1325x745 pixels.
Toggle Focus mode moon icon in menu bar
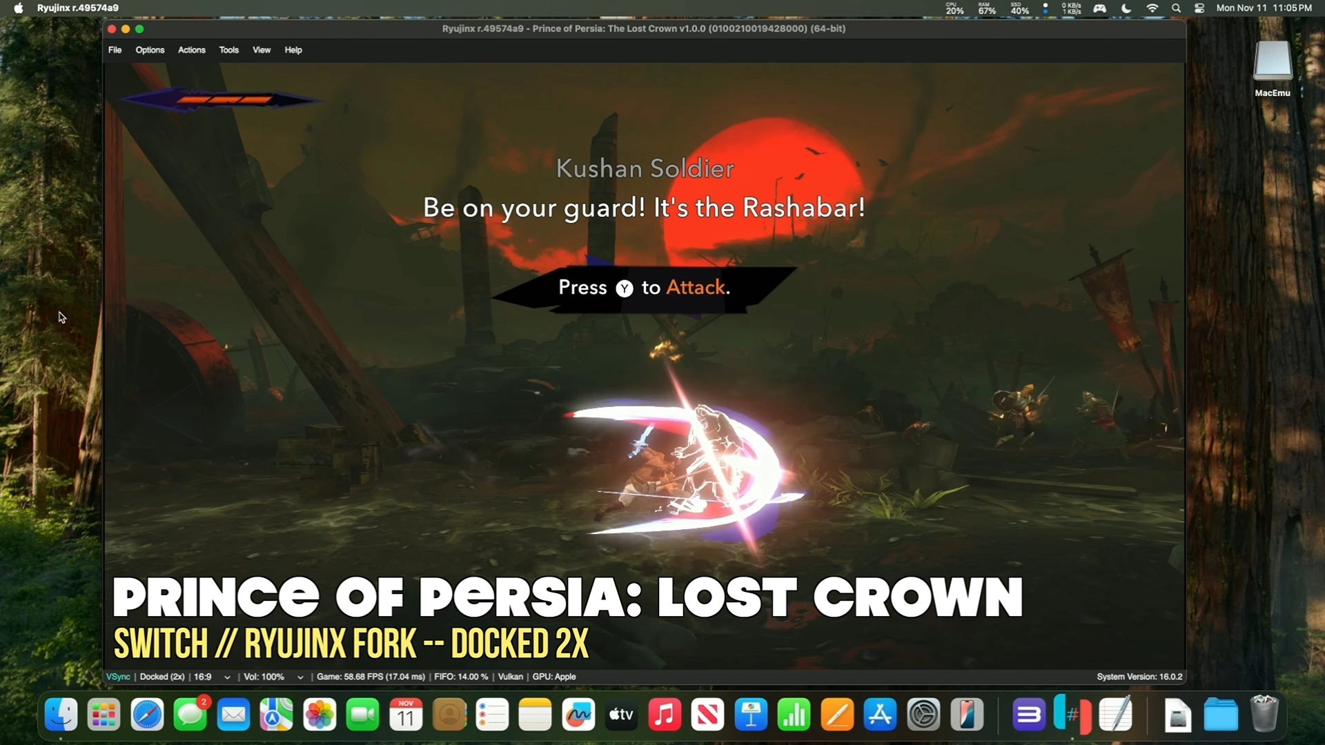[x=1126, y=8]
